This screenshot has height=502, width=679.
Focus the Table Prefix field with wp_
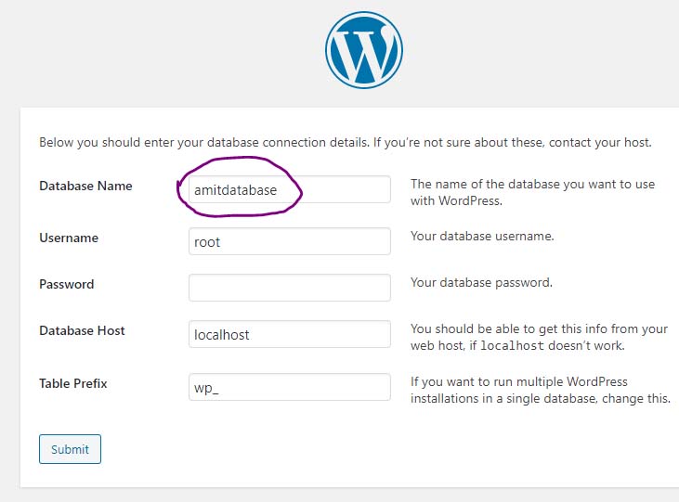click(289, 387)
